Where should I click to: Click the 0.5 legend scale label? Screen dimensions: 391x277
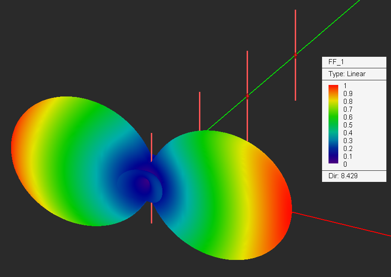tap(348, 125)
